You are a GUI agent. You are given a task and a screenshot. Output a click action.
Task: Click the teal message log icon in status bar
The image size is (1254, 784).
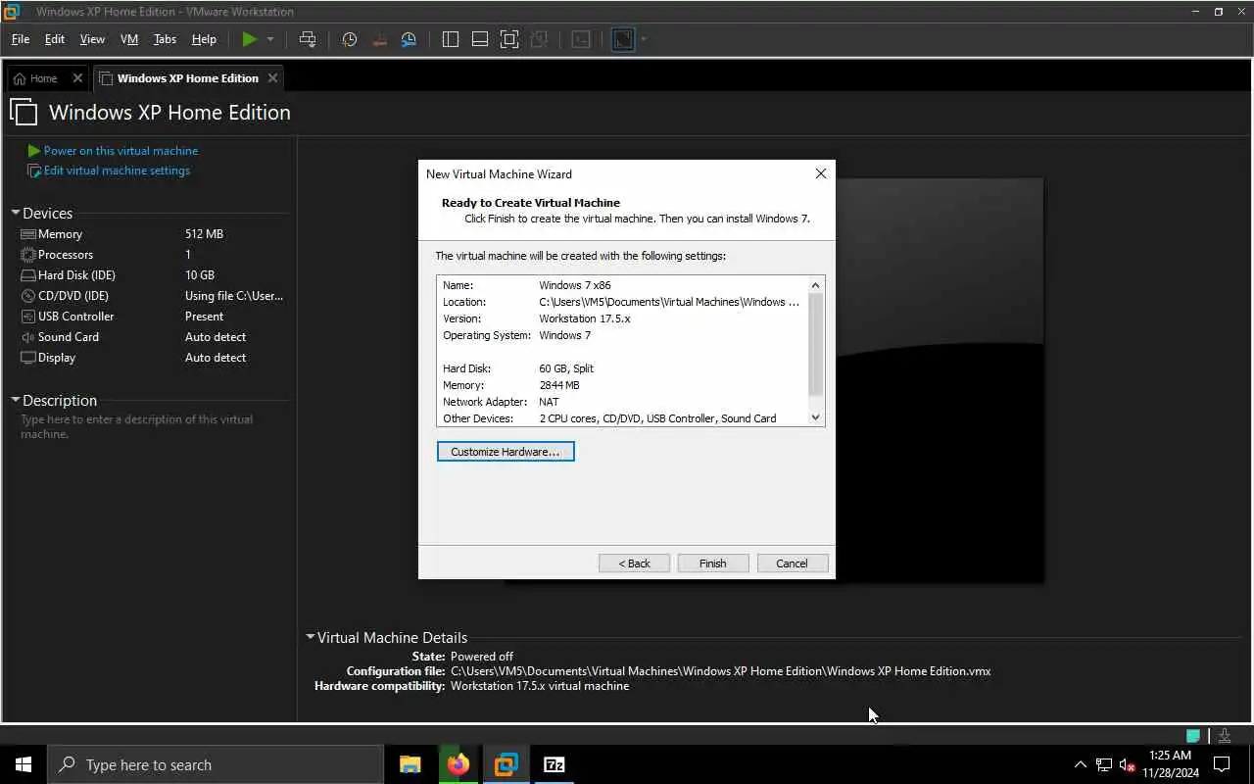coord(1193,735)
